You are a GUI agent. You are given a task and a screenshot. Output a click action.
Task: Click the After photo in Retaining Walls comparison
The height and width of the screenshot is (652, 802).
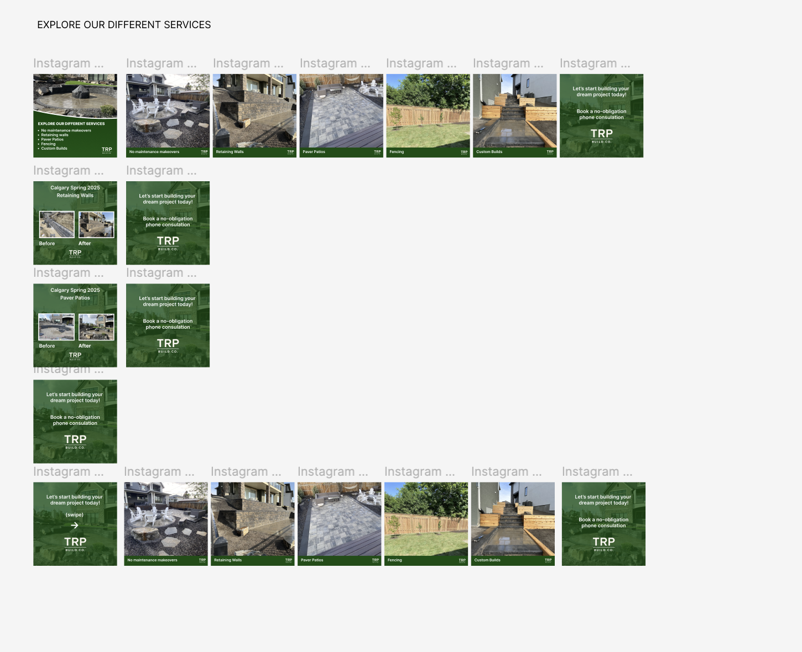[96, 225]
